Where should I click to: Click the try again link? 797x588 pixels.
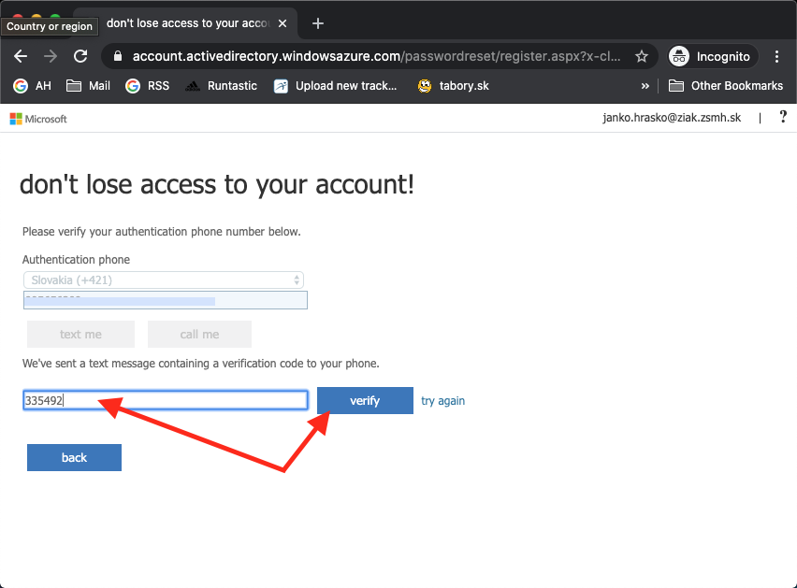pos(442,401)
